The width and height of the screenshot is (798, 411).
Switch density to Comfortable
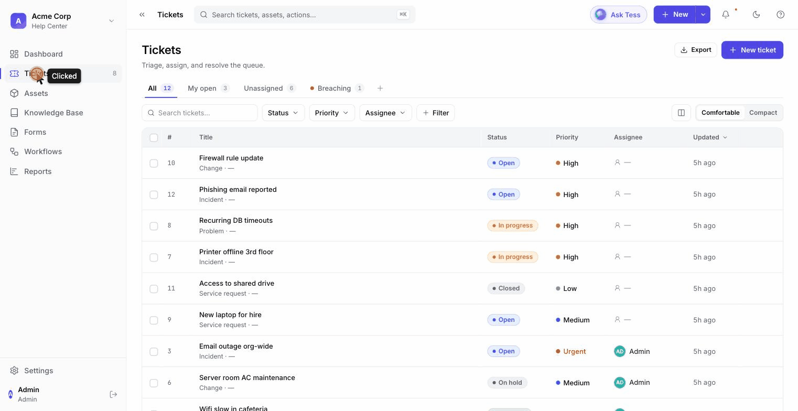click(720, 113)
